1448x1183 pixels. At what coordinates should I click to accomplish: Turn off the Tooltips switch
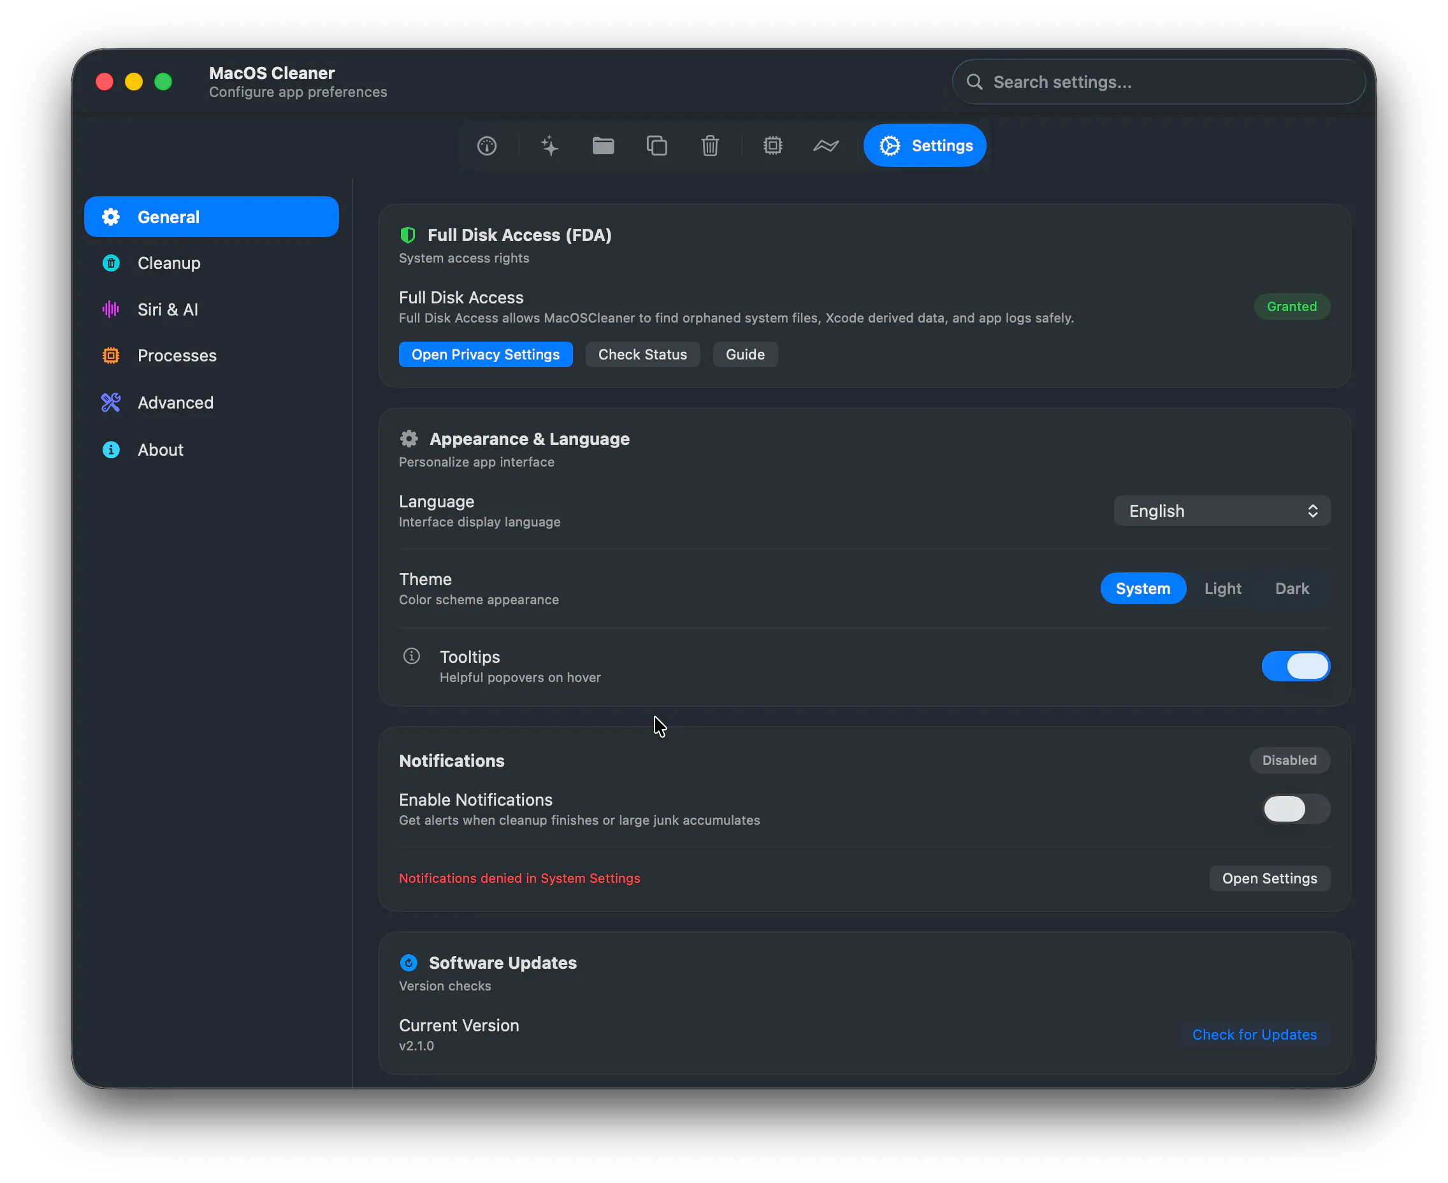pyautogui.click(x=1296, y=667)
